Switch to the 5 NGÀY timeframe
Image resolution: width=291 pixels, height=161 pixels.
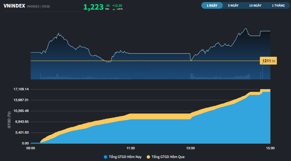233,5
